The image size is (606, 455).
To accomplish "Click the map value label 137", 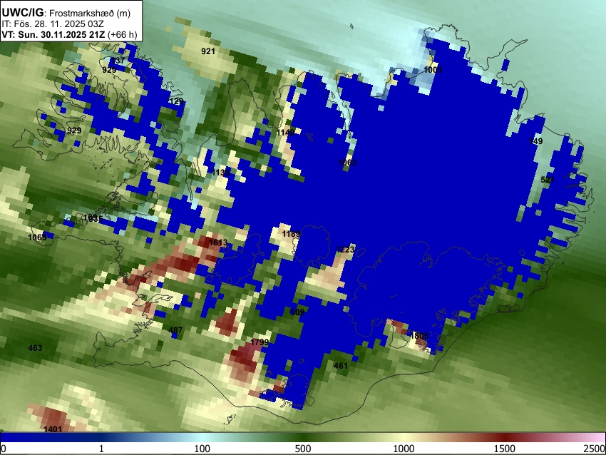I will [119, 61].
